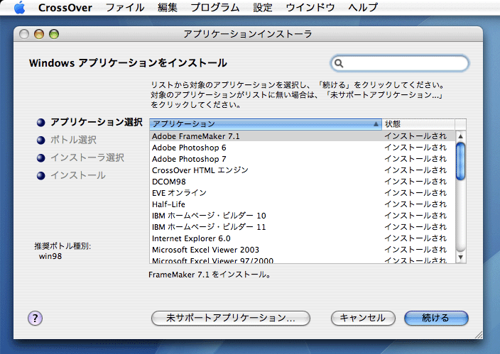Click the 未サポートアプリケーション... button
This screenshot has height=354, width=500.
tap(231, 318)
